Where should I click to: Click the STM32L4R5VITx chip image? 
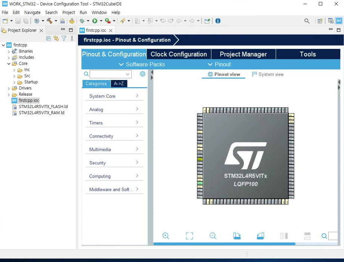point(245,156)
